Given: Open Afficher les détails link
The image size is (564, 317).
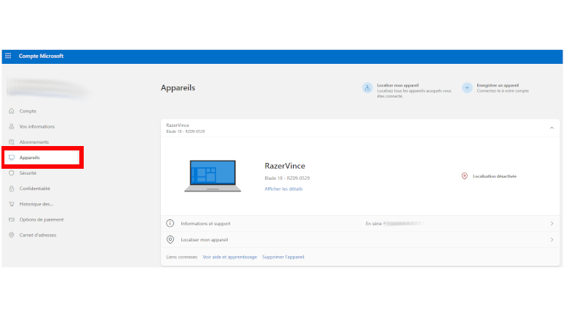Looking at the screenshot, I should pyautogui.click(x=283, y=189).
